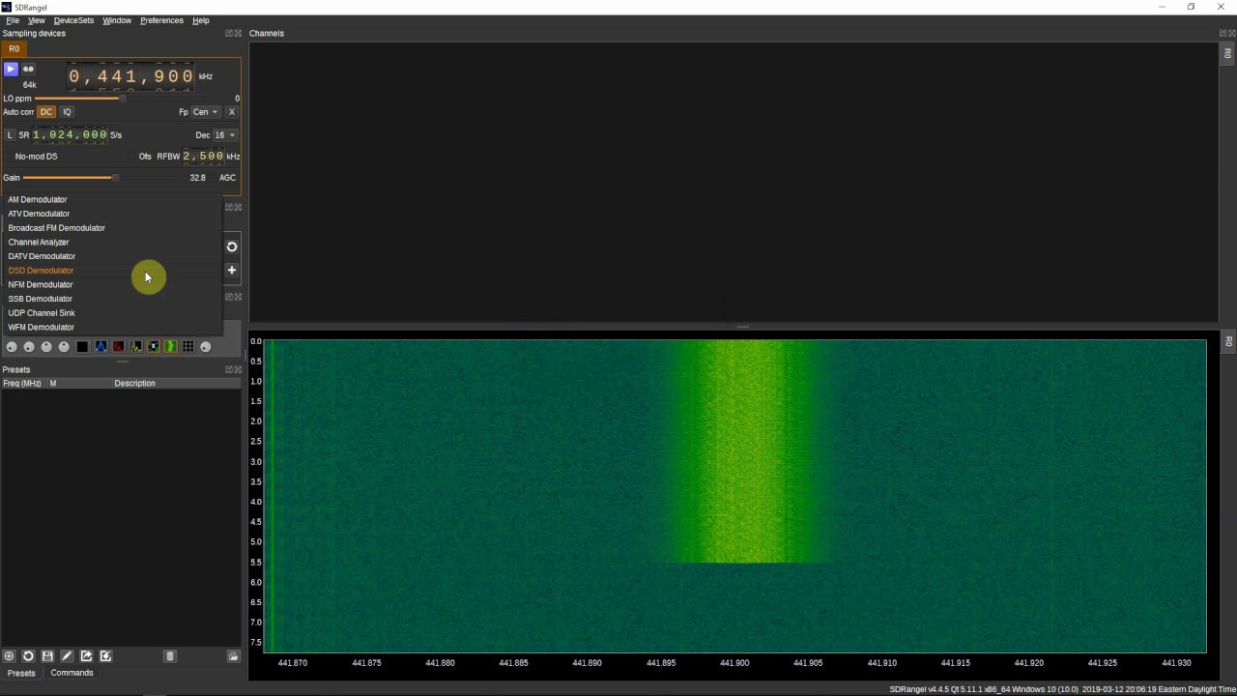Toggle the inverted waterfall icon
Image resolution: width=1237 pixels, height=696 pixels.
point(153,346)
